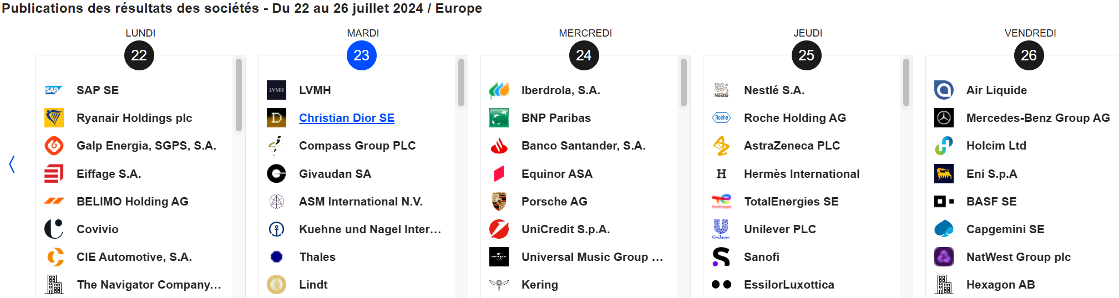Click the TotalEnergies logo icon
The height and width of the screenshot is (298, 1119).
721,201
